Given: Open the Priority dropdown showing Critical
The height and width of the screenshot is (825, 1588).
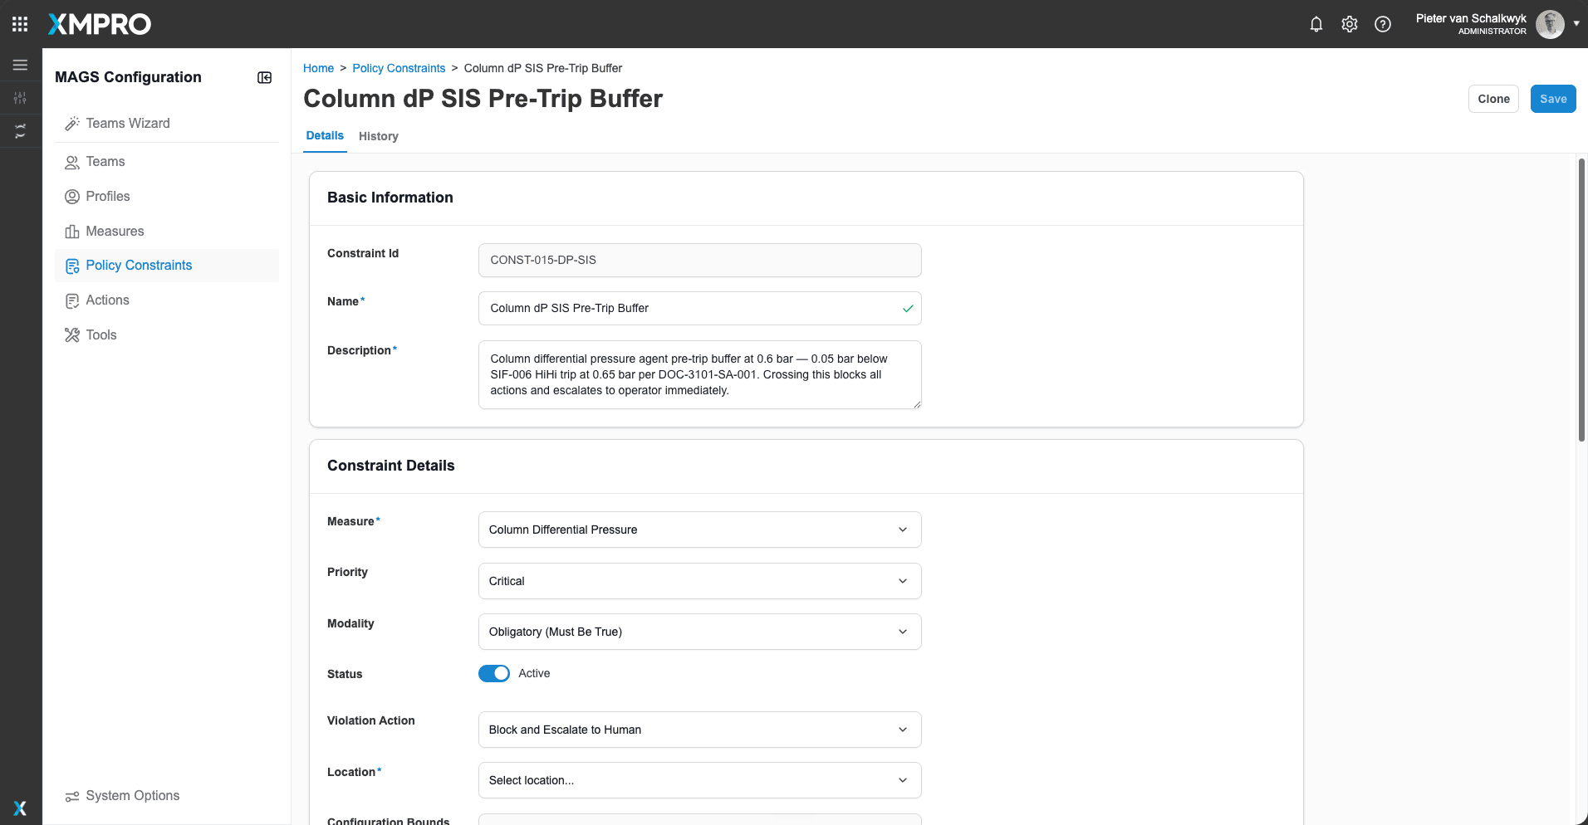Looking at the screenshot, I should pos(700,581).
